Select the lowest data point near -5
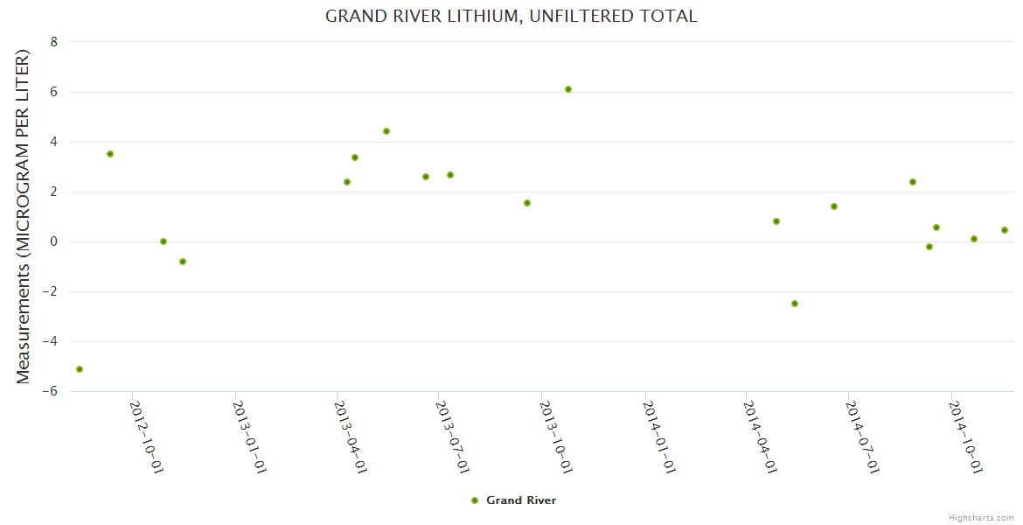The width and height of the screenshot is (1023, 525). (x=80, y=369)
